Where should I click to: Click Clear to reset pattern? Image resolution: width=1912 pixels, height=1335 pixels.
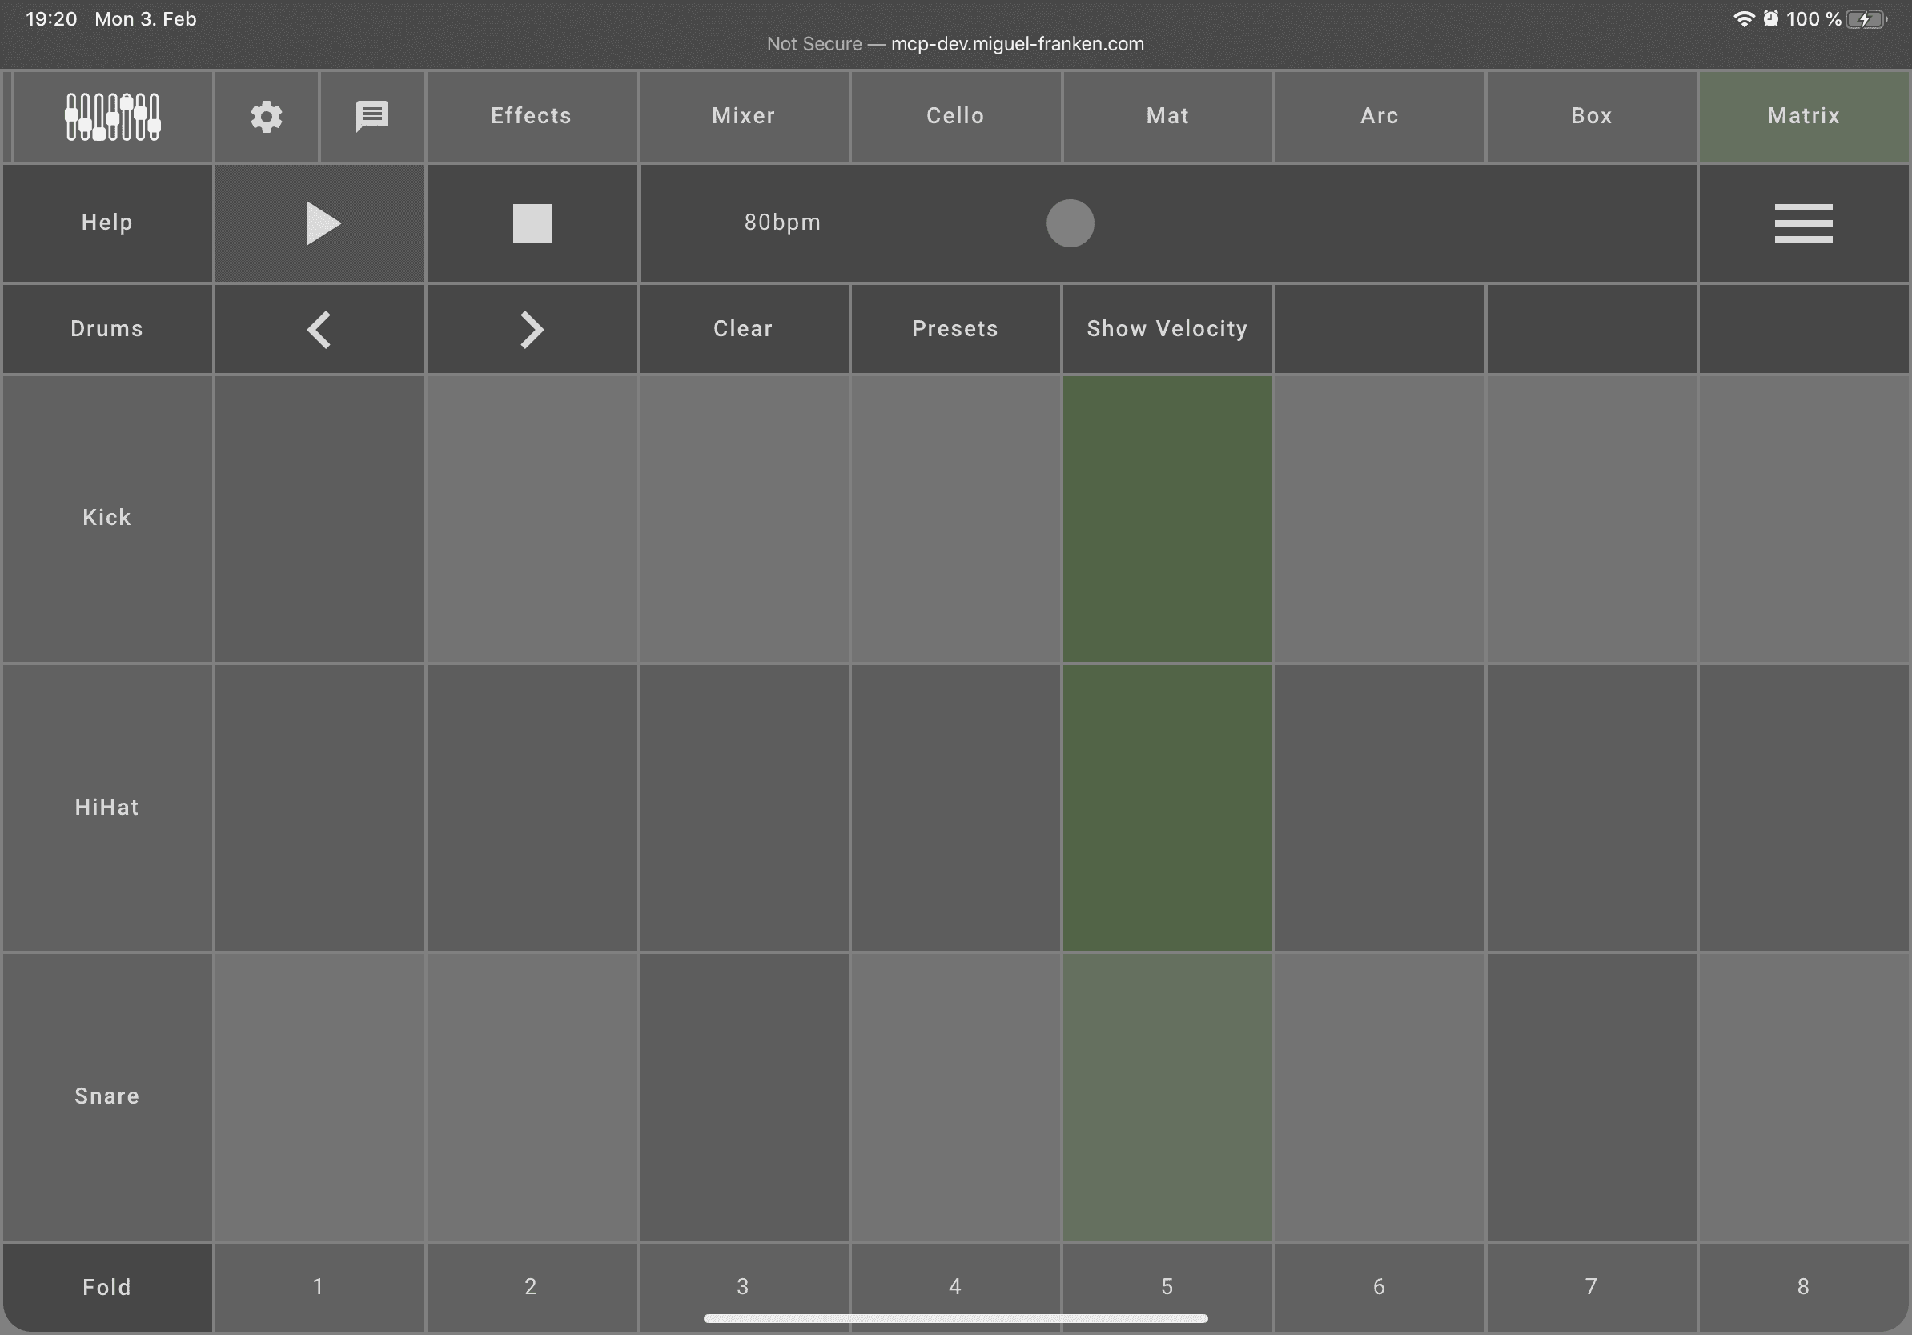742,328
